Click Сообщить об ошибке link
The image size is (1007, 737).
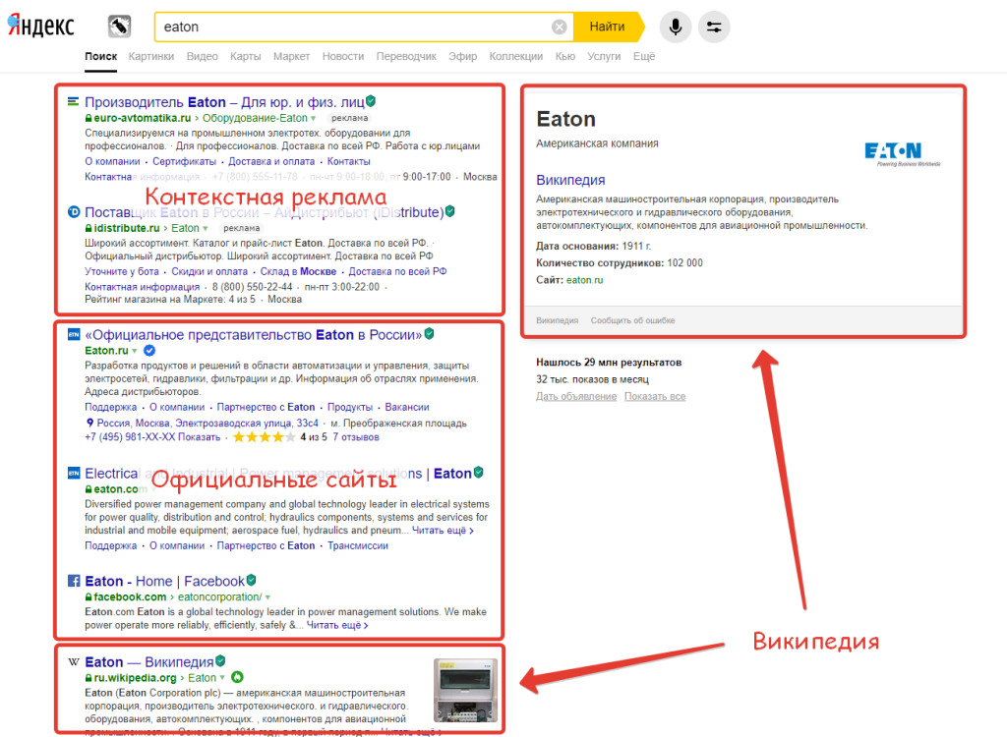pyautogui.click(x=632, y=320)
